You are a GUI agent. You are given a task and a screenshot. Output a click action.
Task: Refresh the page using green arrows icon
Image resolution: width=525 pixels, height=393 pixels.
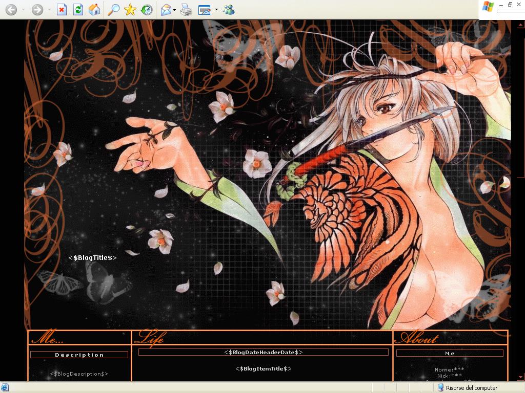[x=78, y=10]
